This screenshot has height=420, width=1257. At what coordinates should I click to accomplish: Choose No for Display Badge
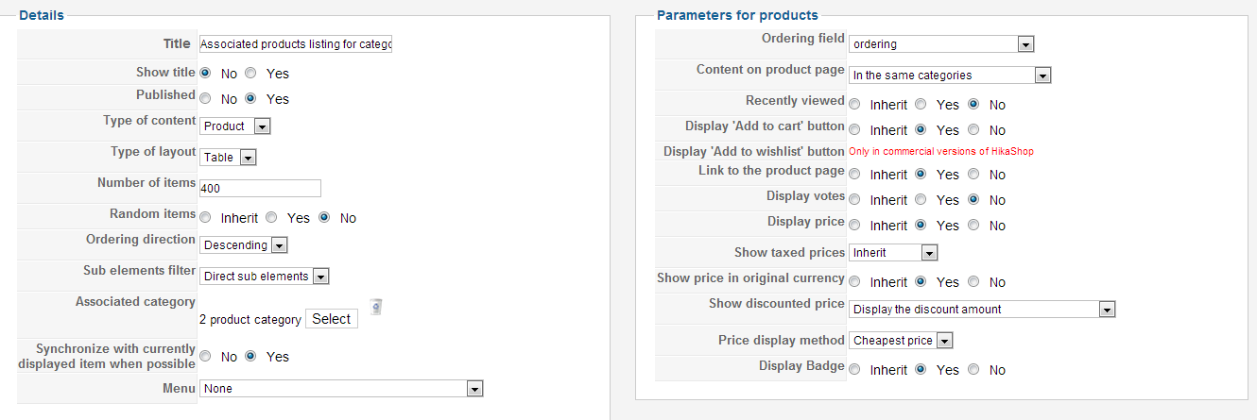point(974,370)
